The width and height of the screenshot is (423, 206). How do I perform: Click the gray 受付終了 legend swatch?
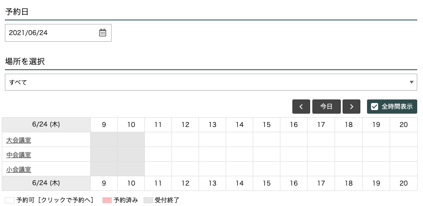point(148,200)
